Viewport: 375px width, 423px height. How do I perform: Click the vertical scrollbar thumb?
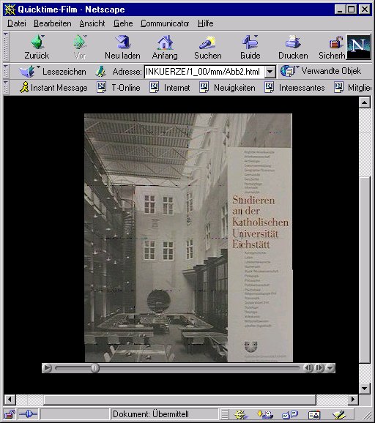click(365, 270)
